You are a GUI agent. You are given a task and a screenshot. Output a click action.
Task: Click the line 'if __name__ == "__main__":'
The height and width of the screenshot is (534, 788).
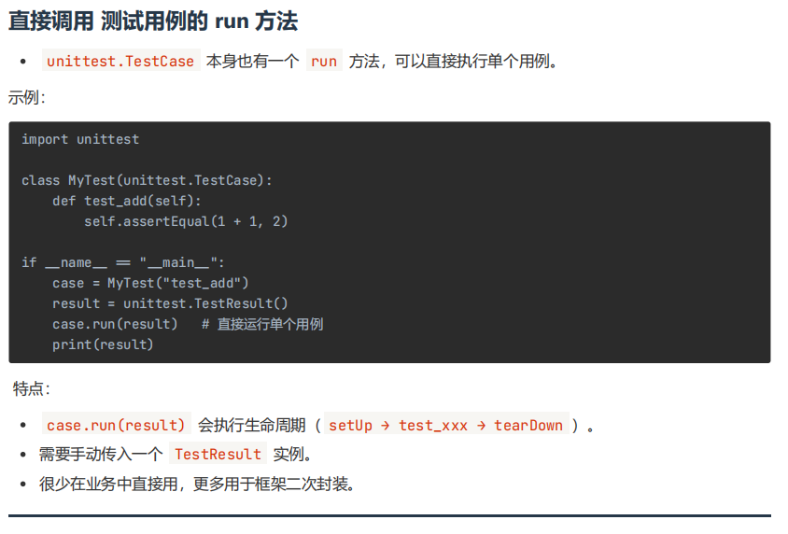coord(123,262)
